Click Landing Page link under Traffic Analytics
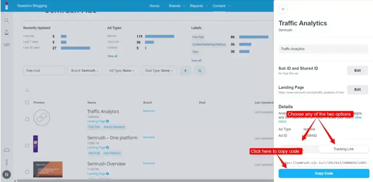 pos(96,121)
